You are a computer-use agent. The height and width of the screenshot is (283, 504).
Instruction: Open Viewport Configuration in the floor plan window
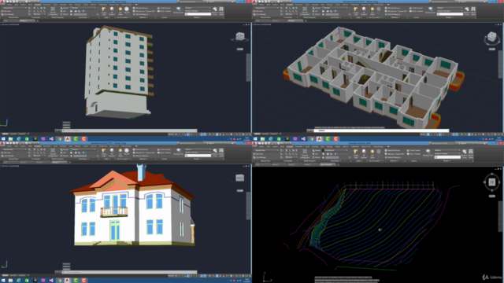pyautogui.click(x=305, y=10)
